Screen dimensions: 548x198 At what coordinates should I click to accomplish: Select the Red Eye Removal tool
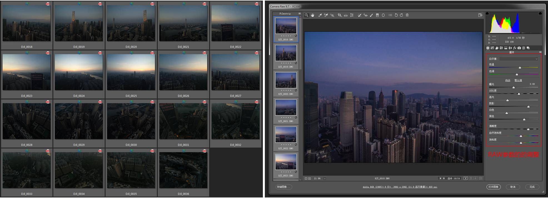point(365,15)
